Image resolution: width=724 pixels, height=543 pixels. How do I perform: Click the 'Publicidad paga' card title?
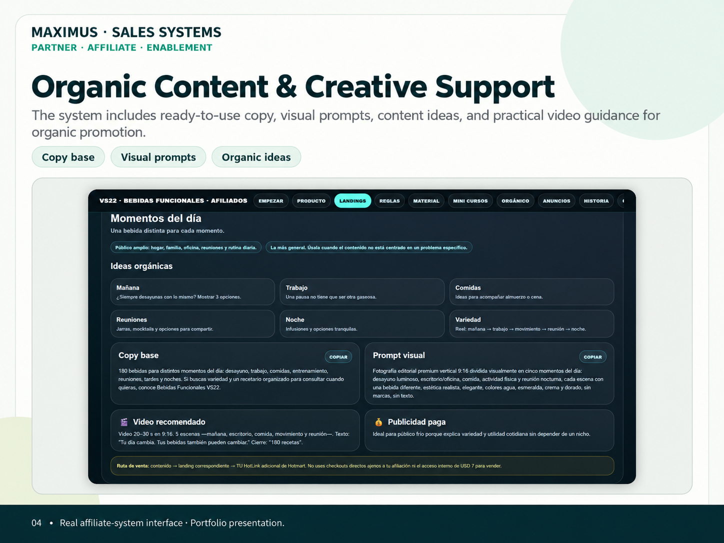[416, 422]
